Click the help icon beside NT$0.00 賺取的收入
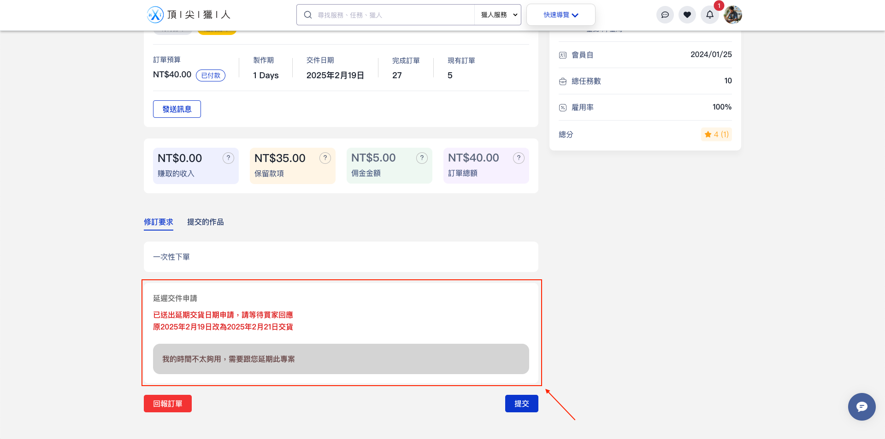This screenshot has height=439, width=885. [228, 158]
